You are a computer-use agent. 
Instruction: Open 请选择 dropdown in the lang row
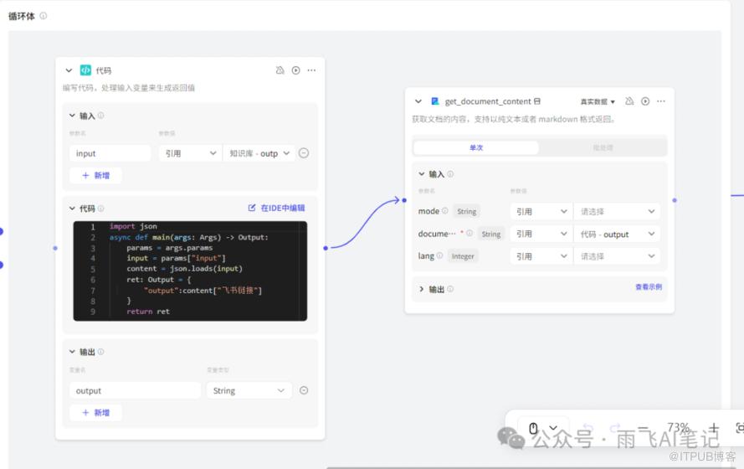(617, 256)
